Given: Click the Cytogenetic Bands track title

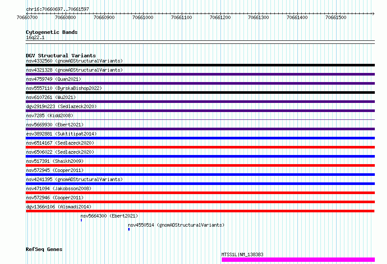Looking at the screenshot, I should [52, 32].
